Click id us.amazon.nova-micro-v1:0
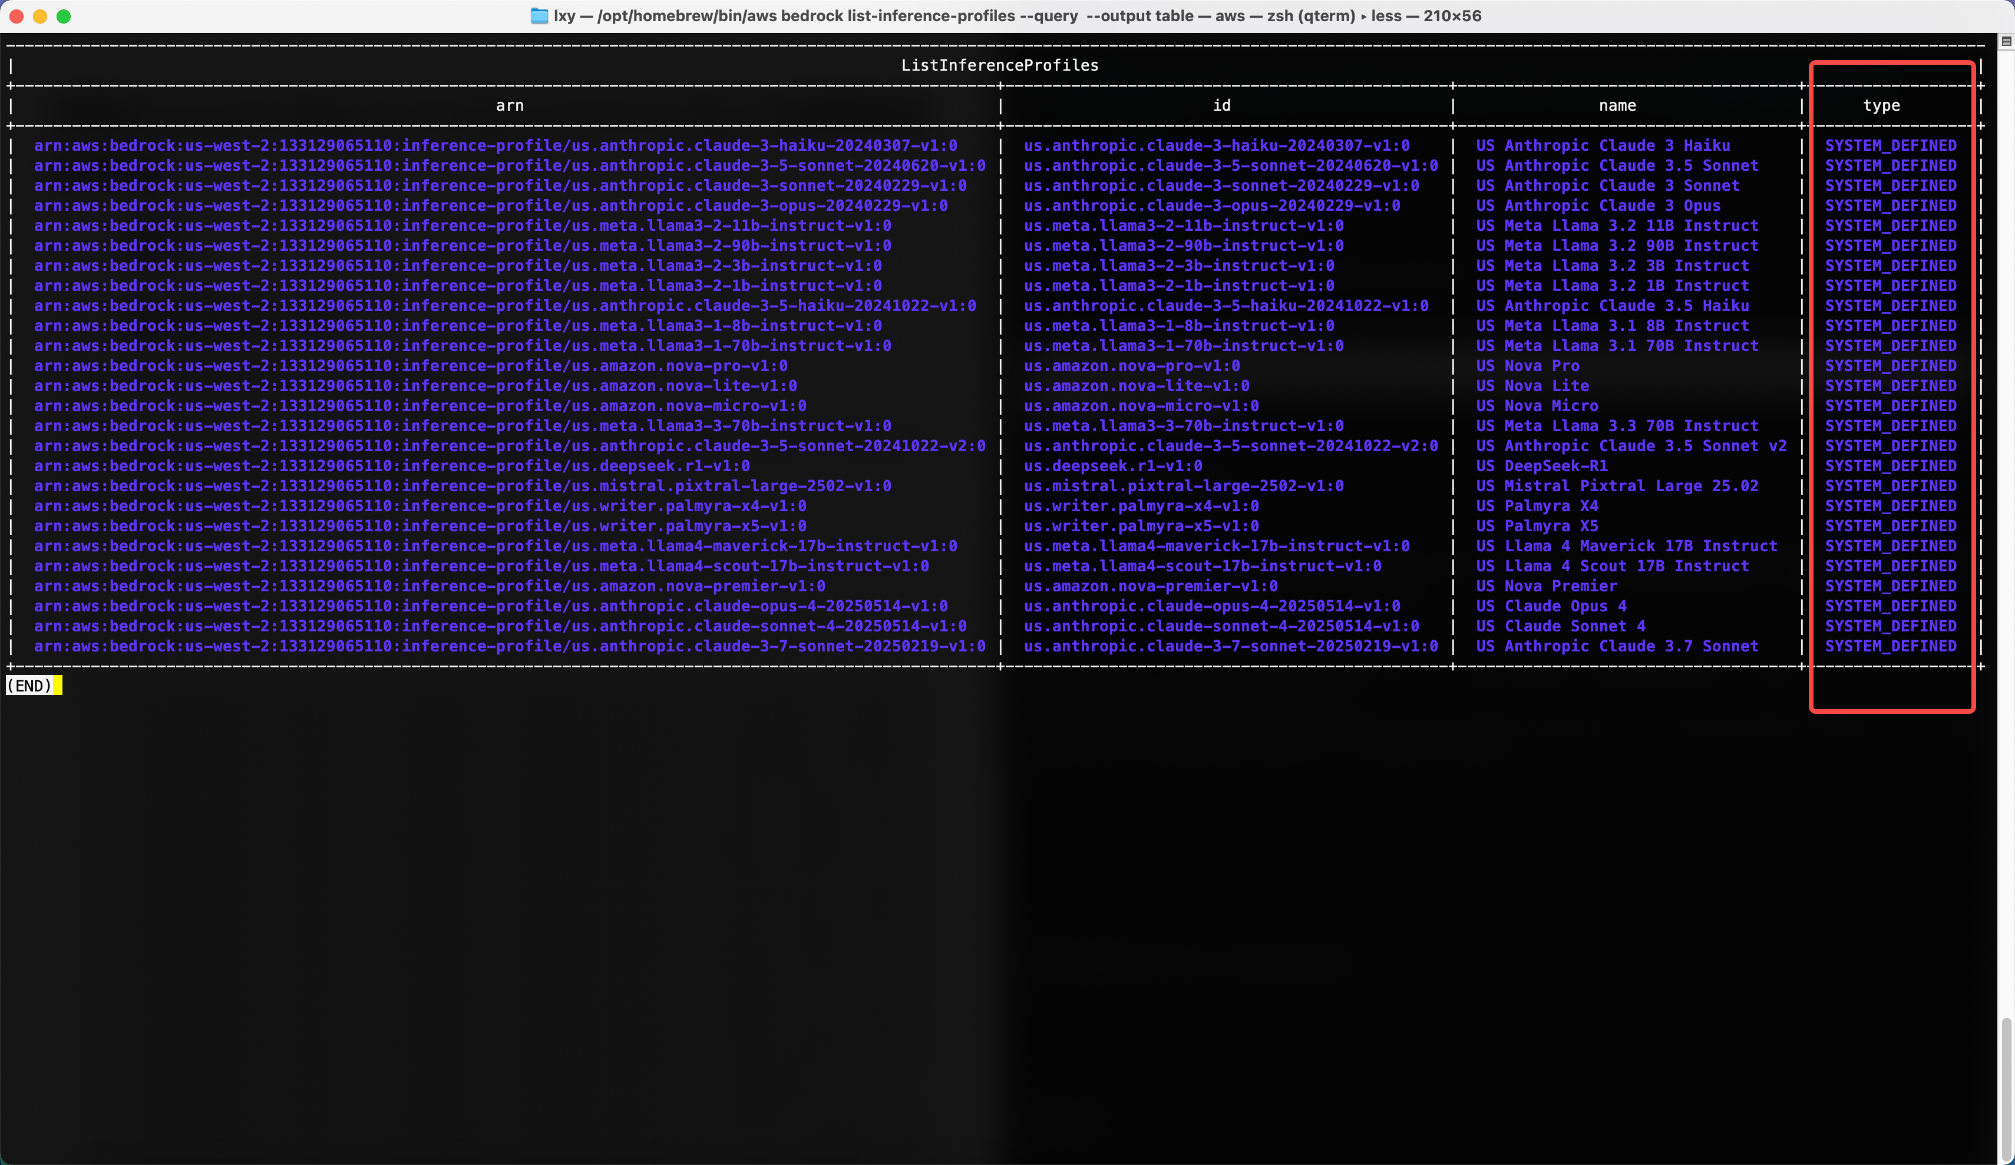Viewport: 2015px width, 1165px height. pyautogui.click(x=1141, y=405)
